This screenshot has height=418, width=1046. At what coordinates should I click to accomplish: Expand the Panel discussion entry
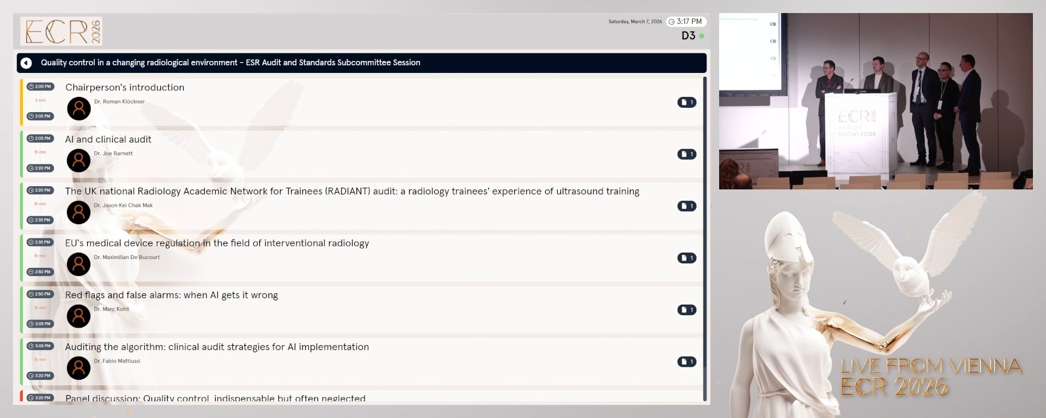point(215,398)
